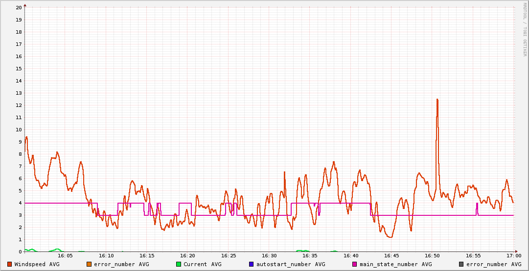Click the "main_state_number AVG" legend text
Image resolution: width=529 pixels, height=271 pixels.
[x=395, y=264]
